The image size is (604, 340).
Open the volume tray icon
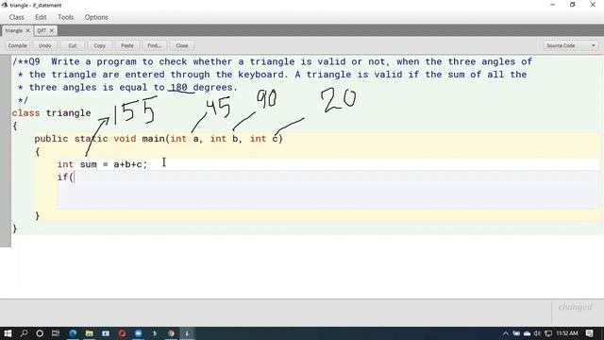click(x=537, y=333)
